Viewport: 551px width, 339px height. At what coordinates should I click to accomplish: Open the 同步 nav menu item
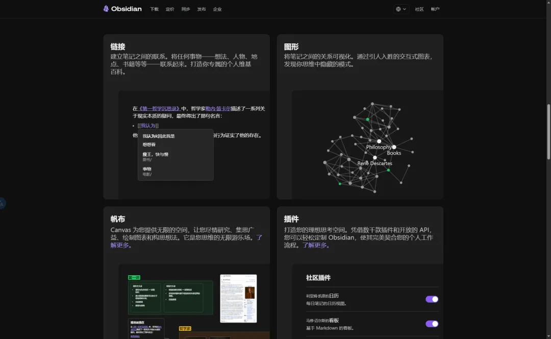(186, 9)
